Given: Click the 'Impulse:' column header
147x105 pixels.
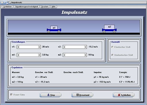Looking at the screenshot, I should [98, 72].
